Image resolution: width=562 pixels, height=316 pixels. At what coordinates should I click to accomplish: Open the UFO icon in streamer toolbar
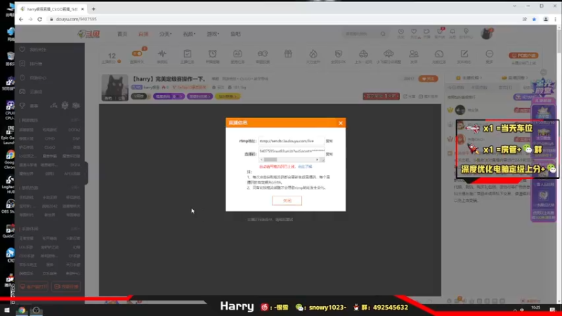click(388, 54)
